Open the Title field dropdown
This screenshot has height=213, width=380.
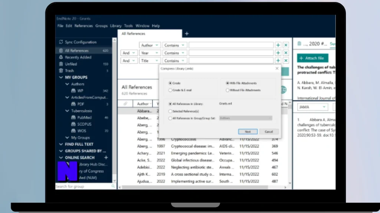coord(150,61)
